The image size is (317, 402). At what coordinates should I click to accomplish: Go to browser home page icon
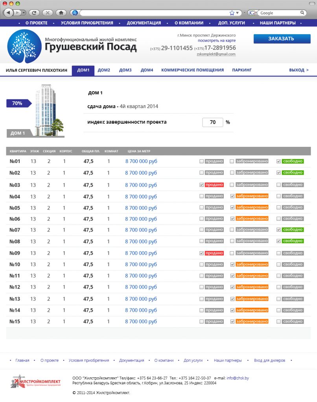(x=61, y=13)
